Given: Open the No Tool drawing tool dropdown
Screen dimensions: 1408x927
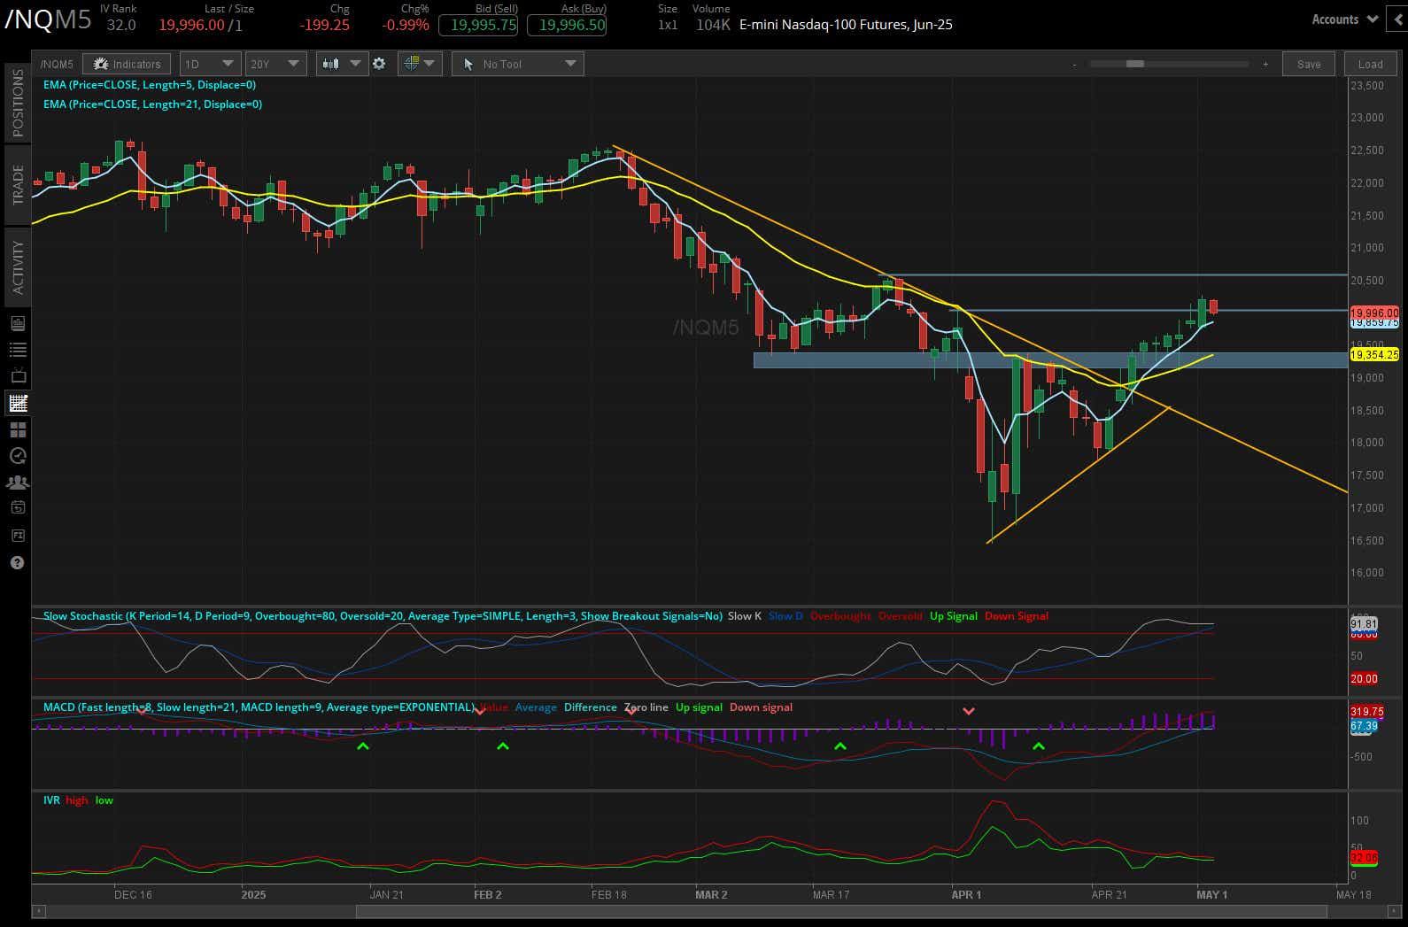Looking at the screenshot, I should (x=517, y=64).
